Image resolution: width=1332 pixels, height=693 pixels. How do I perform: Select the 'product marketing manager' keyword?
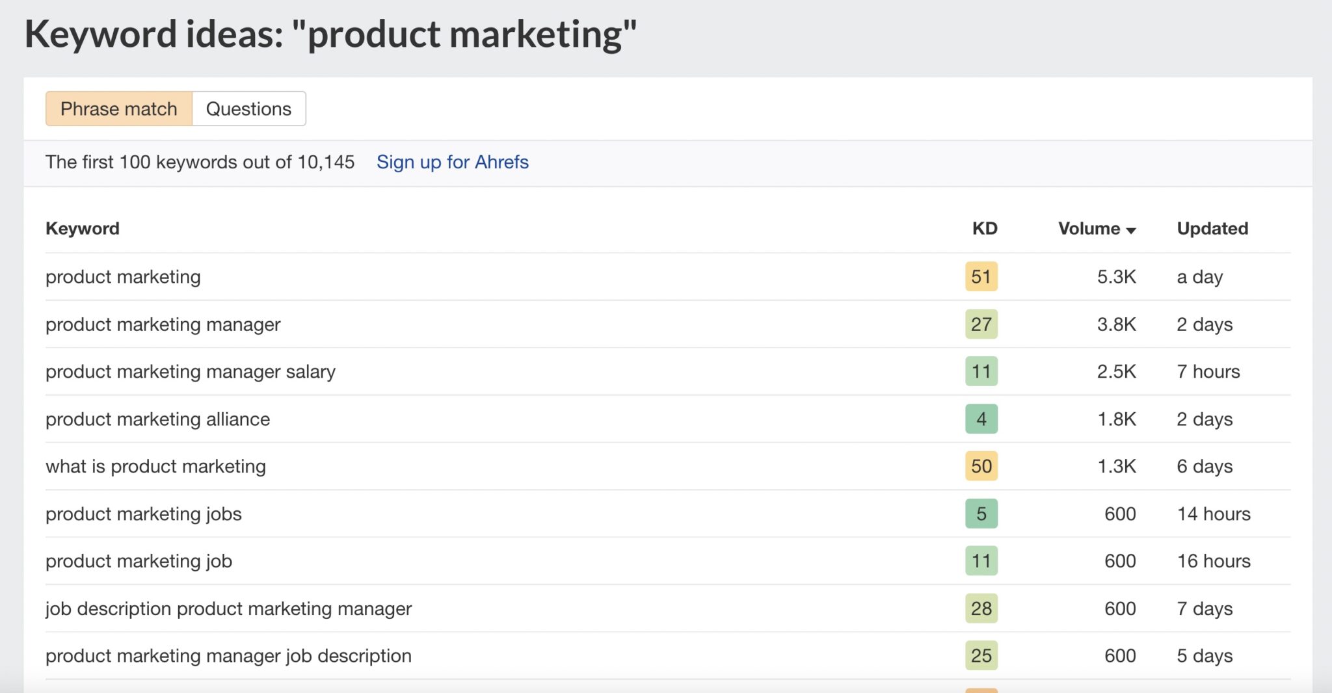pos(163,324)
